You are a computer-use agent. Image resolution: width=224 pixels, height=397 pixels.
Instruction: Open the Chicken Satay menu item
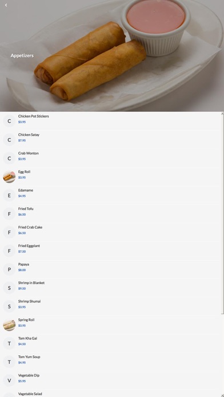click(110, 140)
